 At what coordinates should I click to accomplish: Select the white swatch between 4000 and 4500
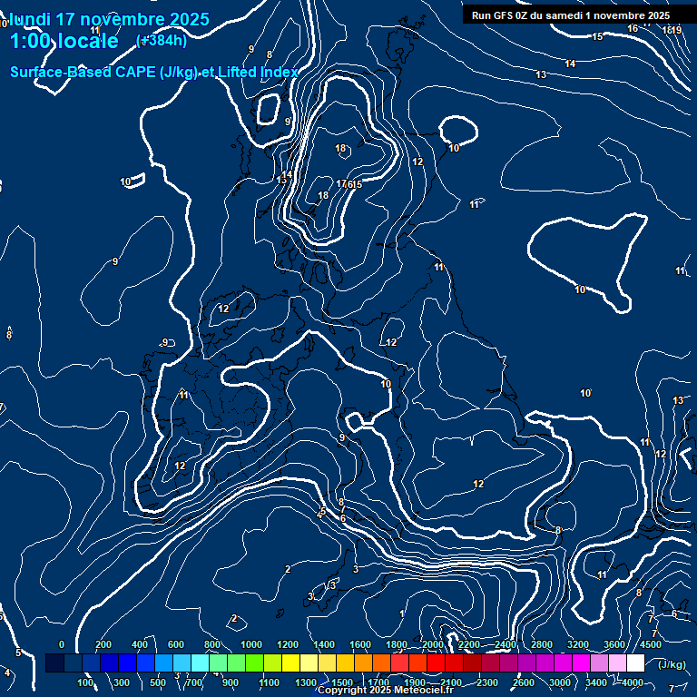(635, 663)
